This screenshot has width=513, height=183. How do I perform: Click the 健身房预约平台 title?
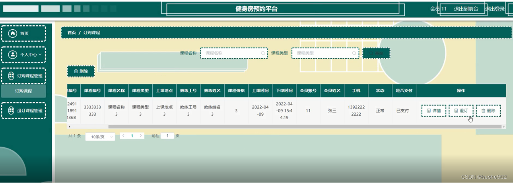pos(256,9)
